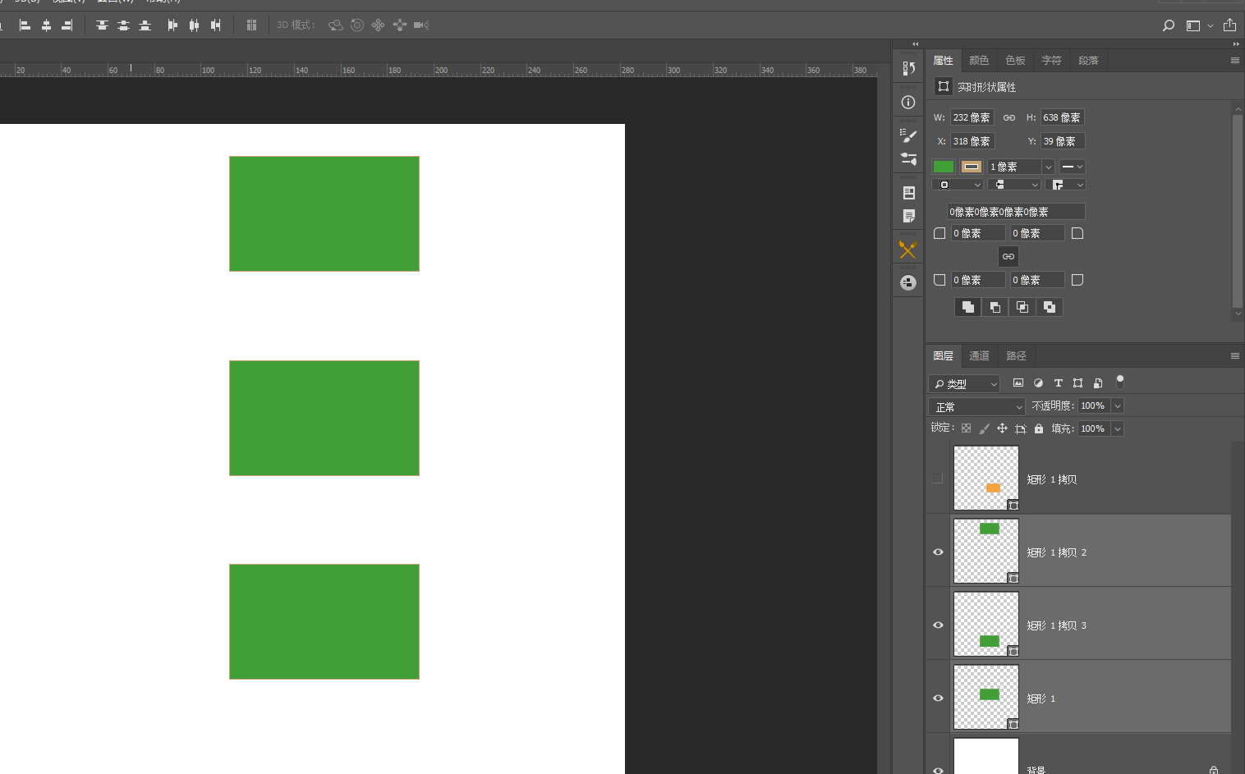Open the Notes panel icon in dock
1245x774 pixels.
coord(908,216)
